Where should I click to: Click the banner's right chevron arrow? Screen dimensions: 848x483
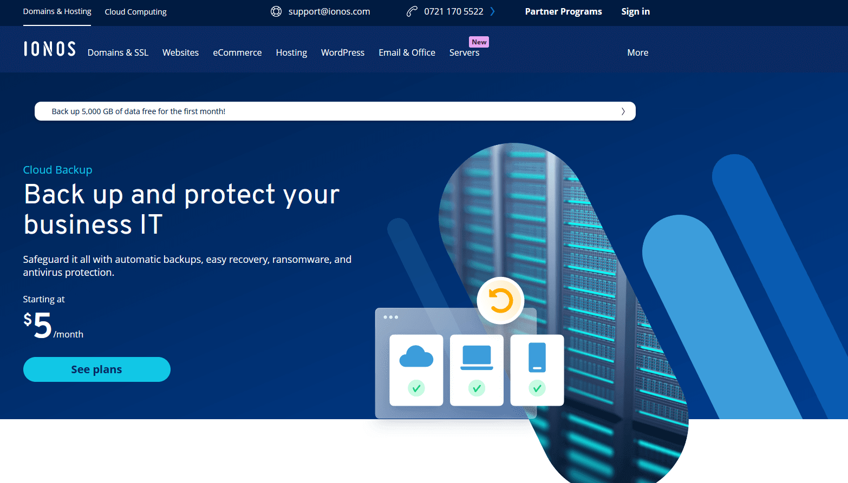[x=623, y=111]
